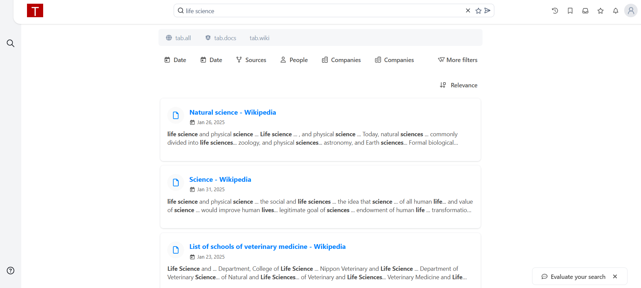The width and height of the screenshot is (641, 288).
Task: Change sorting via Relevance
Action: pos(459,85)
